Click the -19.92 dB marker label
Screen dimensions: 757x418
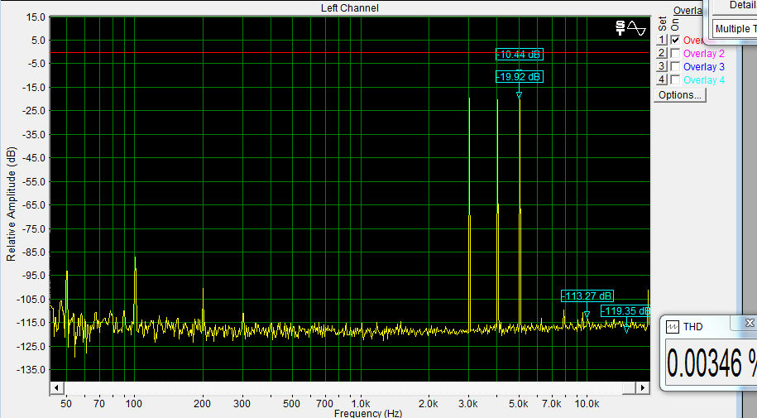[520, 76]
